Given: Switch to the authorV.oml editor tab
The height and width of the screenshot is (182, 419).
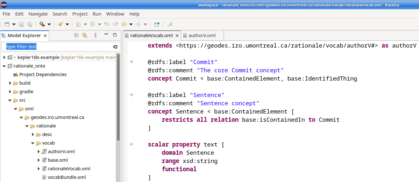Looking at the screenshot, I should pos(202,36).
